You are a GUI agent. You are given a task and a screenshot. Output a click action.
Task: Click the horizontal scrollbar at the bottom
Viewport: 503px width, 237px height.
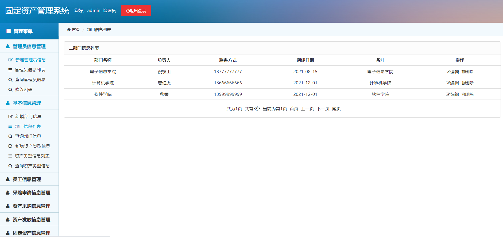(55, 236)
